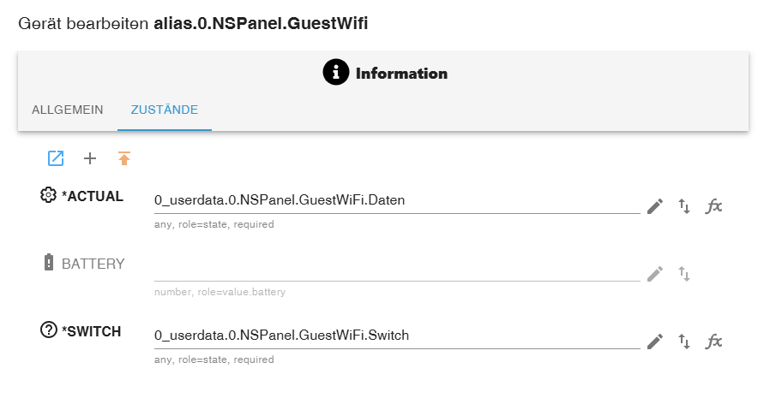Click the pencil icon for BATTERY state
The width and height of the screenshot is (764, 398).
coord(655,274)
